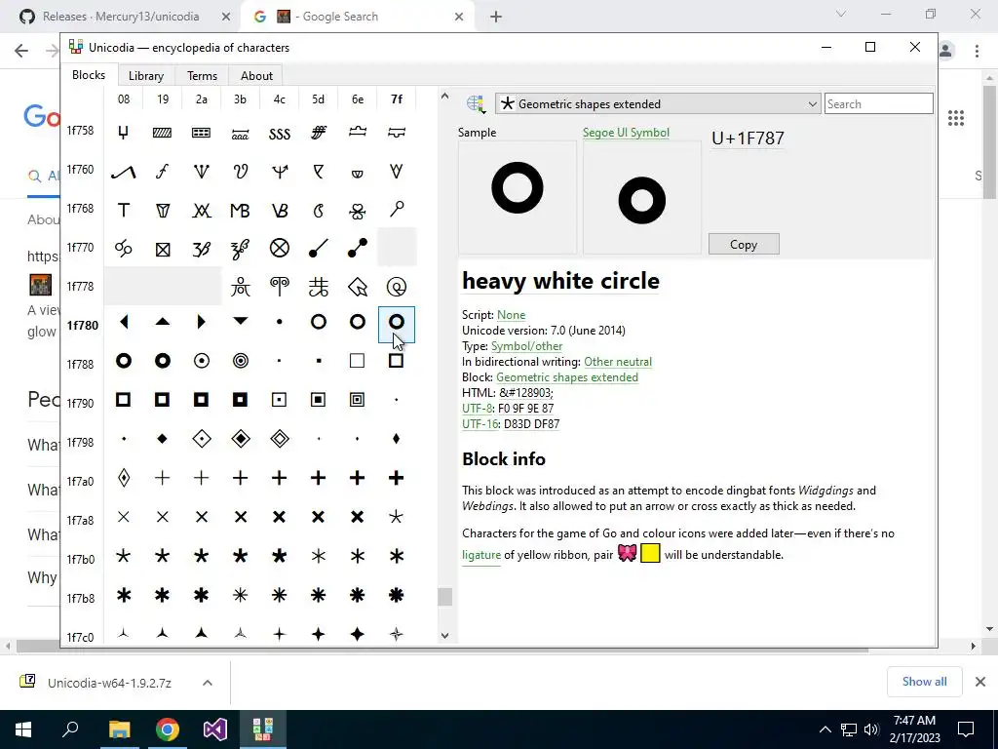Click the character table scroll-down arrow
Image resolution: width=998 pixels, height=749 pixels.
coord(444,636)
